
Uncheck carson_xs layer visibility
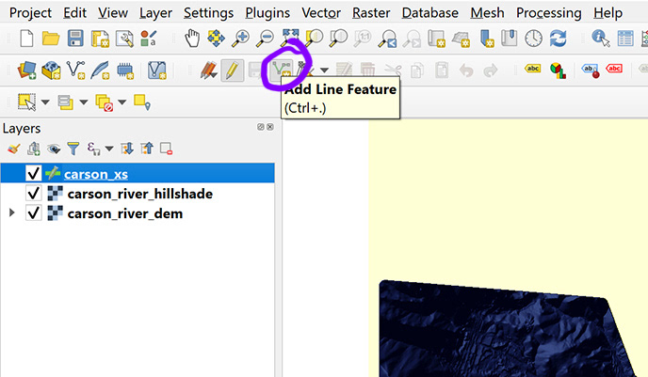coord(34,173)
